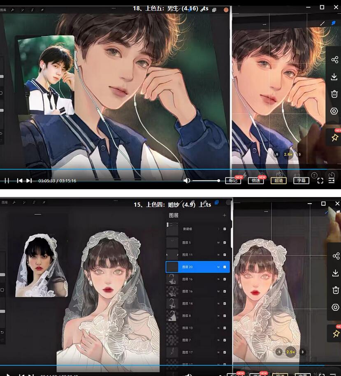Open blend mode M of 图层 20
Viewport: 341px width, 376px height.
pos(218,267)
